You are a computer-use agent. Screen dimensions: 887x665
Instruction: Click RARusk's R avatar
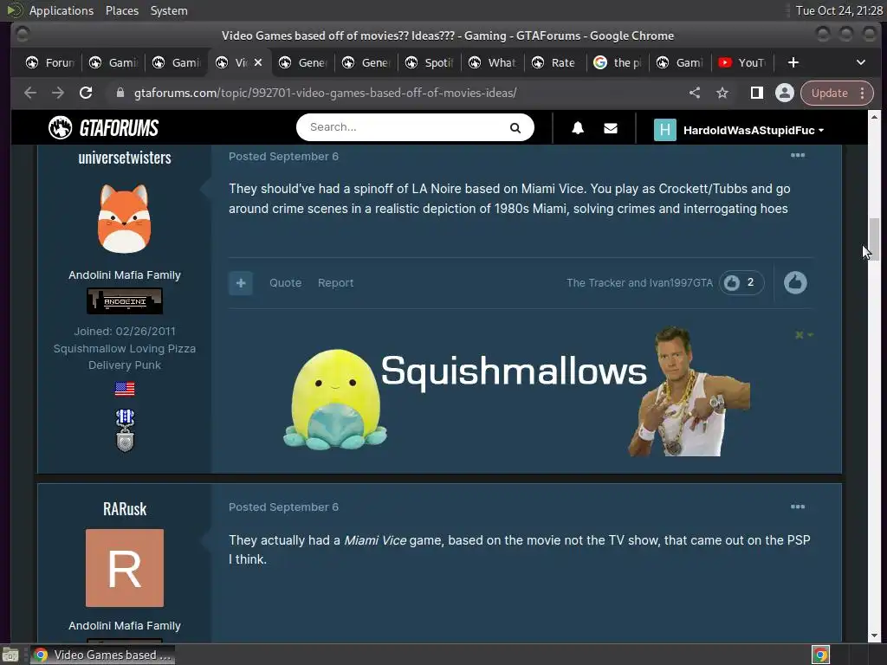point(125,568)
